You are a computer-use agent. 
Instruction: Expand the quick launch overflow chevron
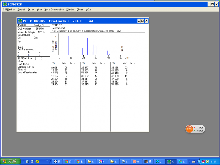pos(47,160)
